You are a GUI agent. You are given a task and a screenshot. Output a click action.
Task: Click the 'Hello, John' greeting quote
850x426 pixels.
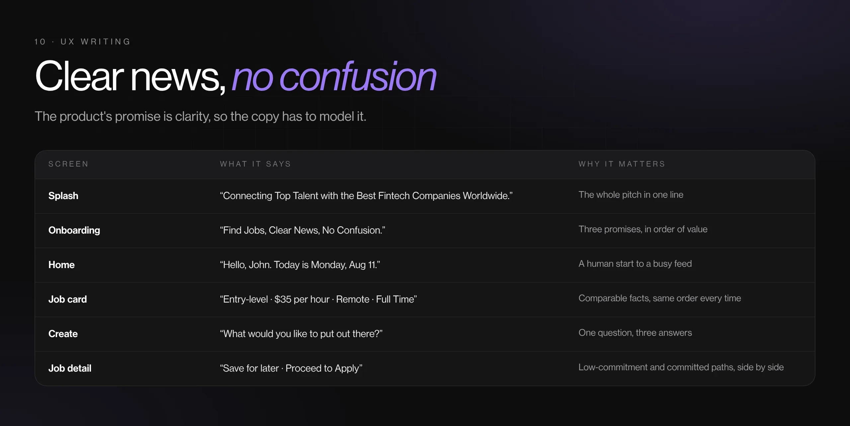pos(300,265)
